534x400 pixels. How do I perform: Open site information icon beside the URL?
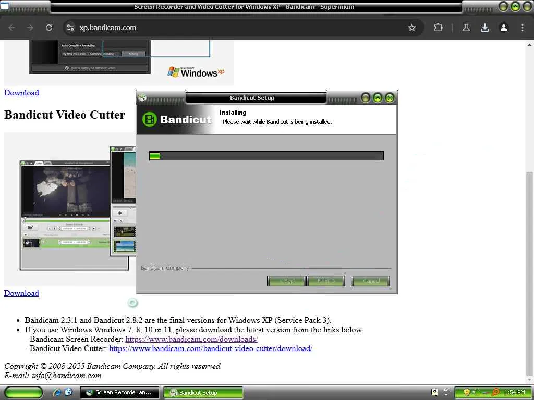pyautogui.click(x=70, y=28)
